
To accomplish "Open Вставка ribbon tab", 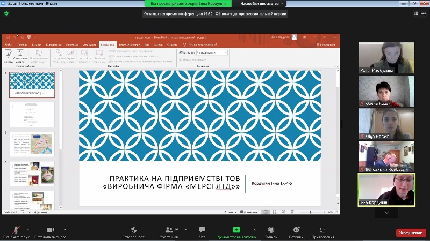I will click(37, 44).
